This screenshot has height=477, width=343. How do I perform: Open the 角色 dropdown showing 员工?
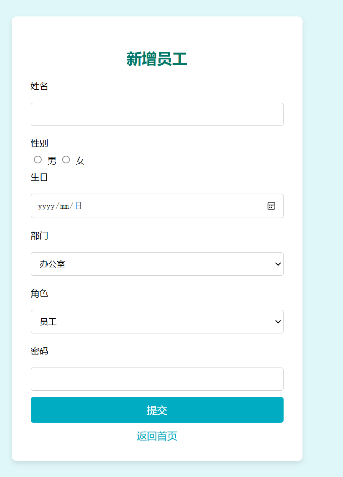point(157,322)
